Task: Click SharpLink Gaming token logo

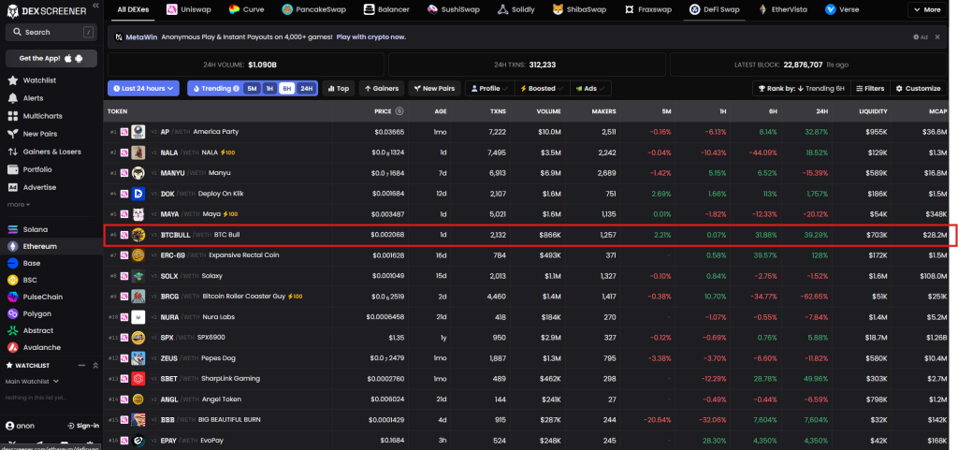Action: [x=138, y=379]
